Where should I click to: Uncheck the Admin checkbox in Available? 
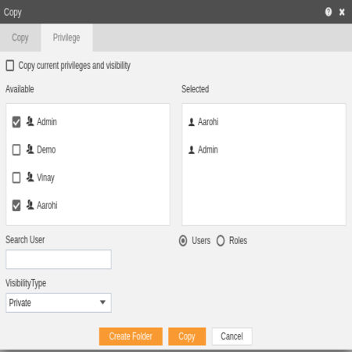tap(16, 122)
